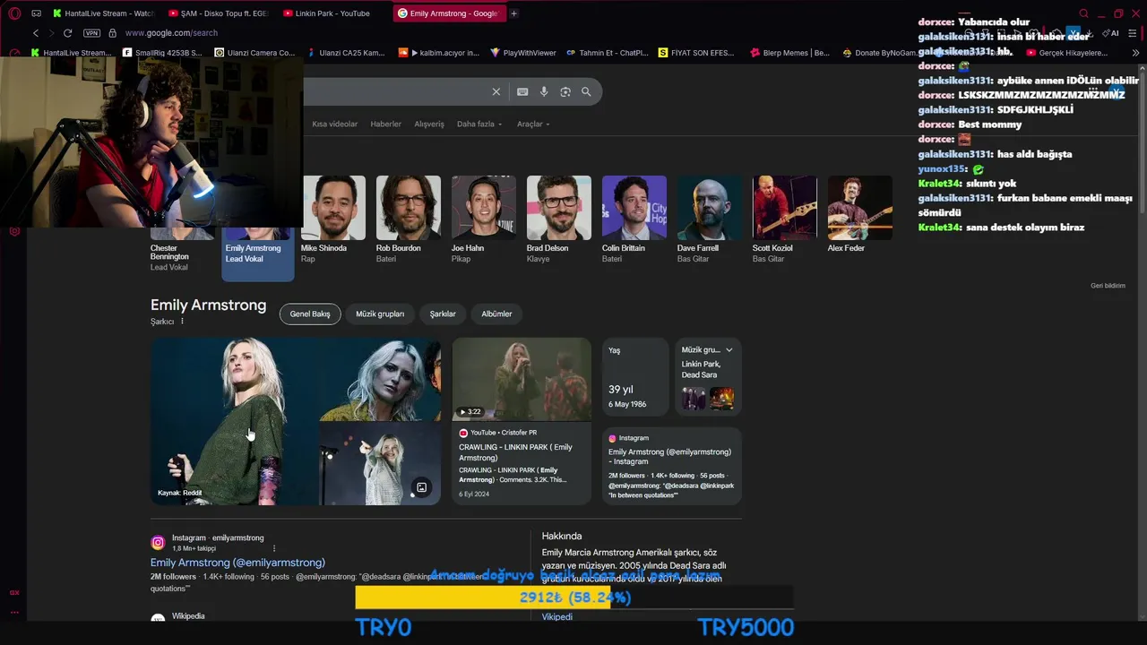Switch to the HantalLive Stream tab

coord(104,13)
